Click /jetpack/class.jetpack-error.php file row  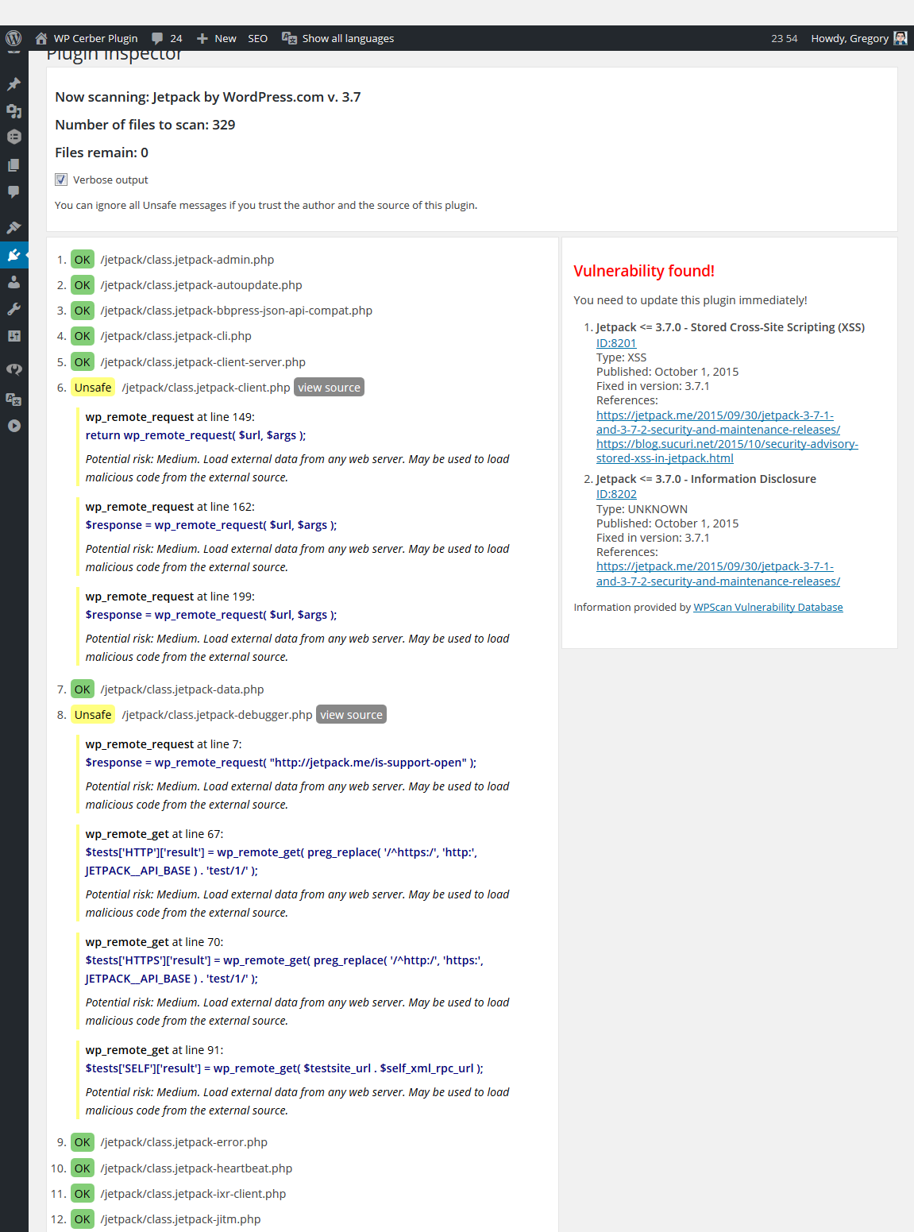tap(183, 1142)
